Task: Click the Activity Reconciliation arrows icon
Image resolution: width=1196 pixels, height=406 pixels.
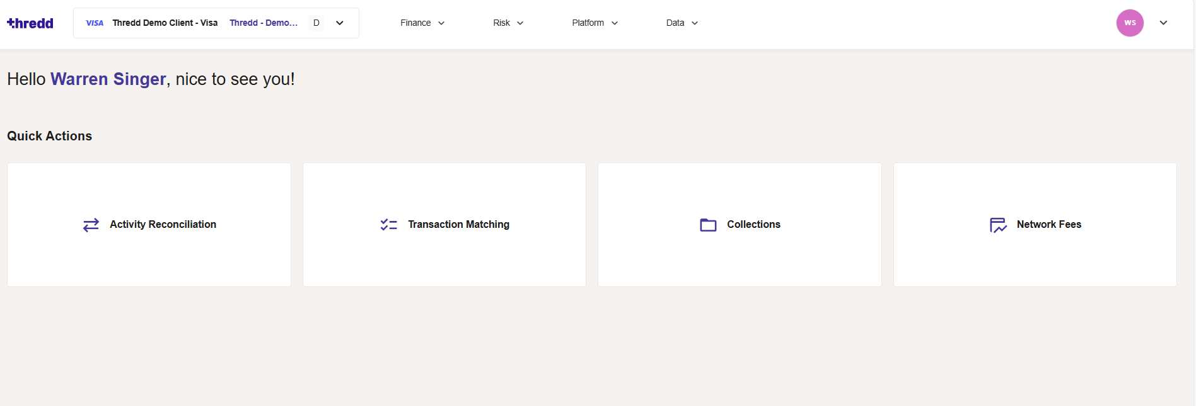Action: click(x=91, y=225)
